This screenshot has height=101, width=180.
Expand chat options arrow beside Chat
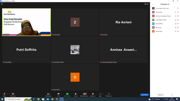(62, 94)
